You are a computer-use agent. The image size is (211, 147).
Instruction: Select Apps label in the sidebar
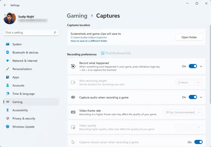(x=16, y=77)
